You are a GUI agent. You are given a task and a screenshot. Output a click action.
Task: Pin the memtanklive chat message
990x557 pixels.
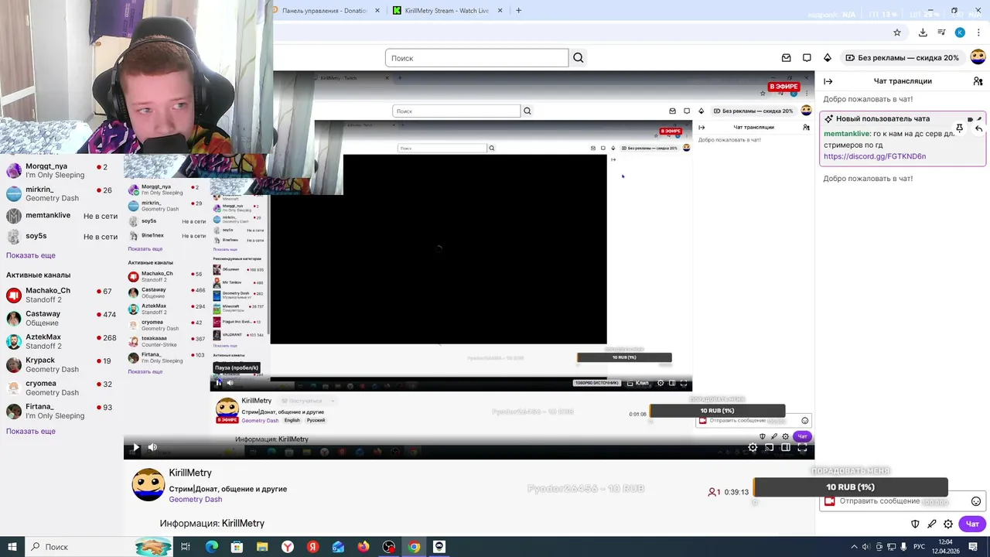pyautogui.click(x=960, y=128)
